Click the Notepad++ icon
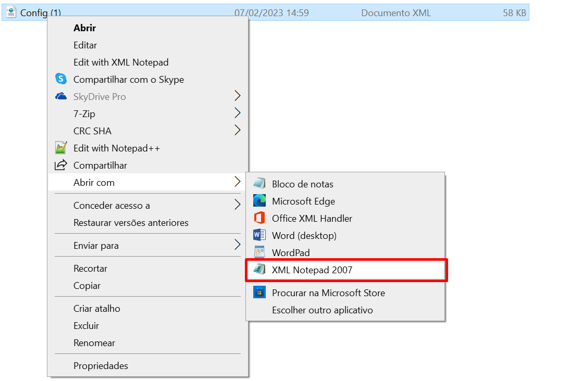 [x=60, y=148]
